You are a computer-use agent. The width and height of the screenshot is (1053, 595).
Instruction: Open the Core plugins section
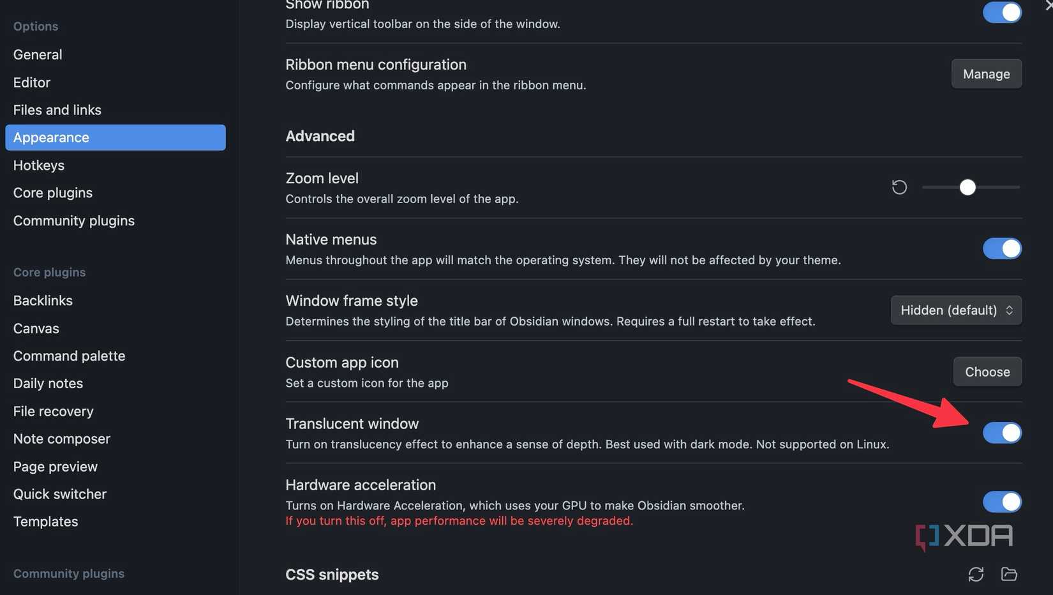pos(52,192)
